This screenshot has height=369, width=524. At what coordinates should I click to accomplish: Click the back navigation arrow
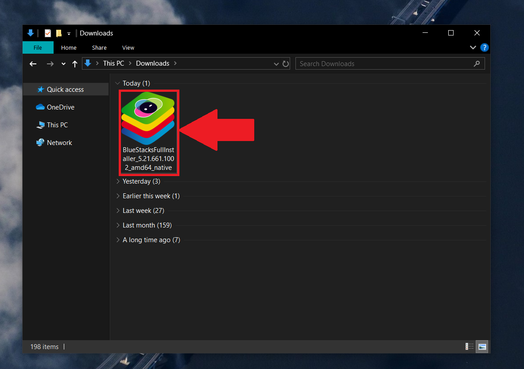click(33, 63)
